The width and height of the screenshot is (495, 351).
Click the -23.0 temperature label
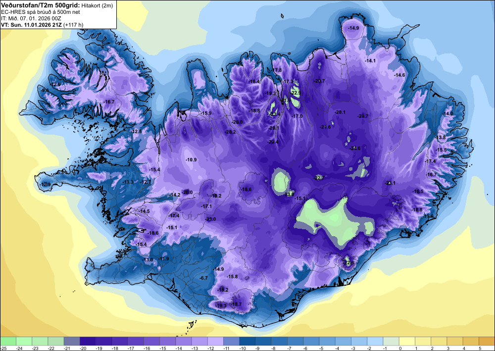(x=289, y=195)
